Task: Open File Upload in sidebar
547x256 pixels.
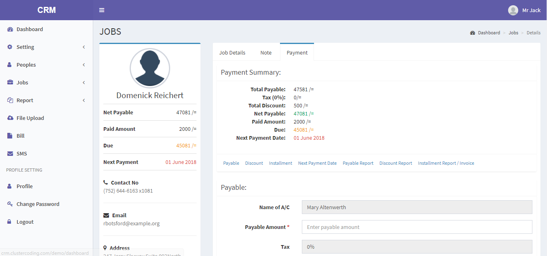Action: pos(46,118)
